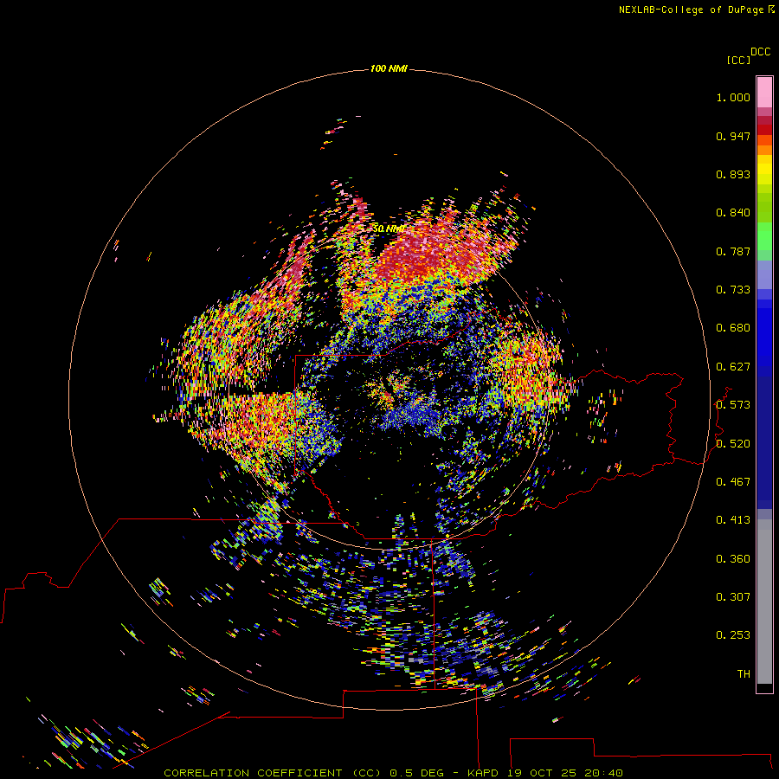Click the 0.360 color scale value
Viewport: 779px width, 779px height.
733,559
